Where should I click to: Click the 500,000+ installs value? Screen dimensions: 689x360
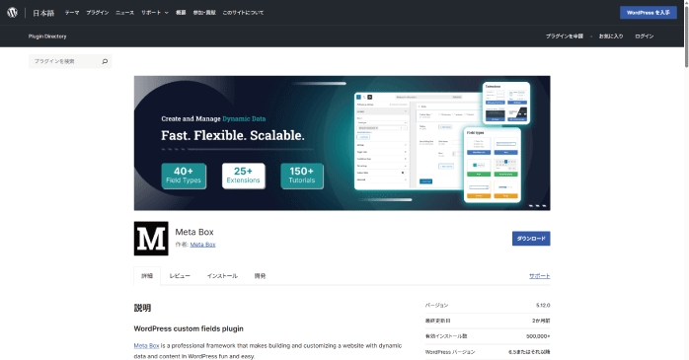(538, 336)
